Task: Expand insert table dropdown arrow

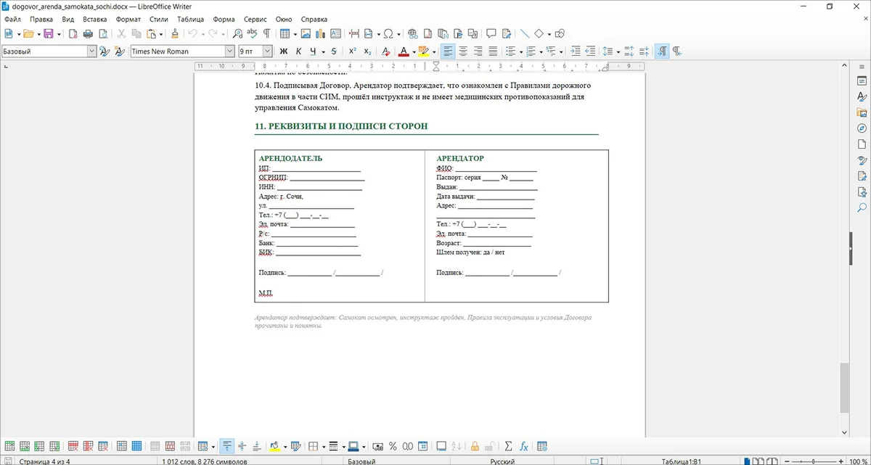Action: pyautogui.click(x=294, y=34)
